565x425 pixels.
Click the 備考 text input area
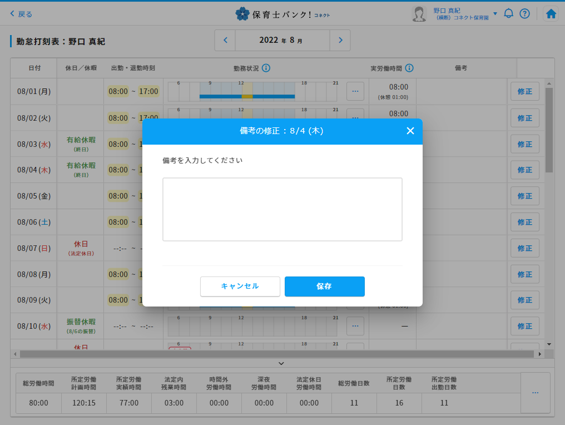coord(282,209)
